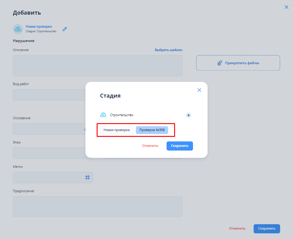The width and height of the screenshot is (293, 239).
Task: Open the Новая проверка link in header
Action: 39,26
